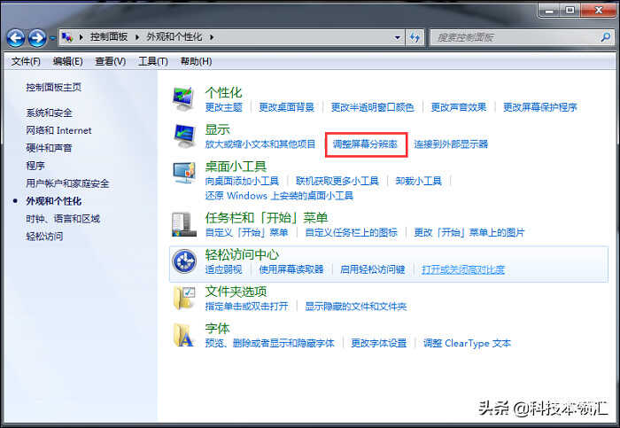Open the 轻松访问中心 heading
620x428 pixels.
tap(242, 254)
